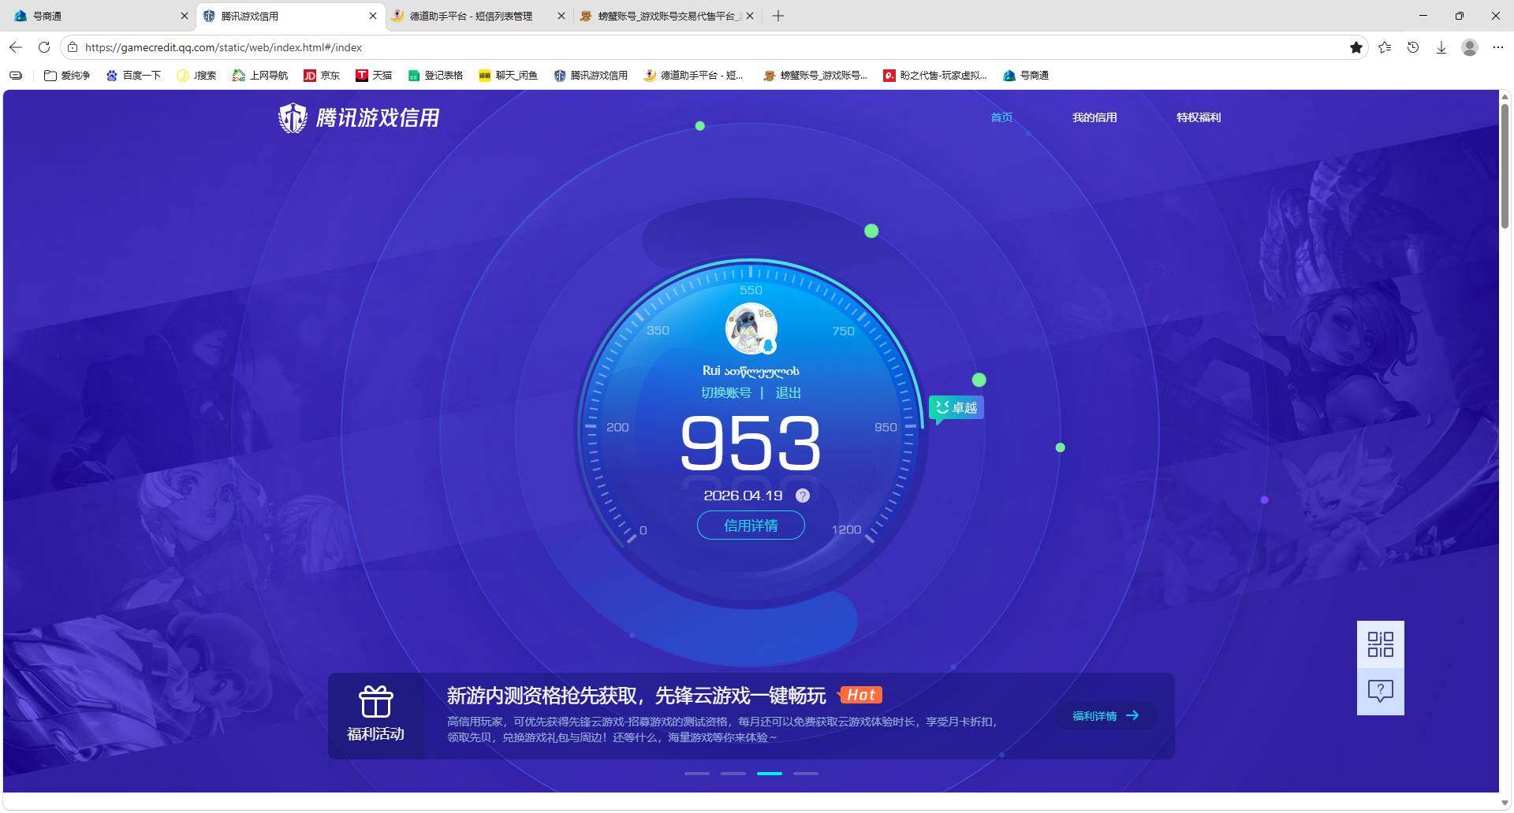1514x813 pixels.
Task: Reload the page with the refresh icon
Action: 44,47
